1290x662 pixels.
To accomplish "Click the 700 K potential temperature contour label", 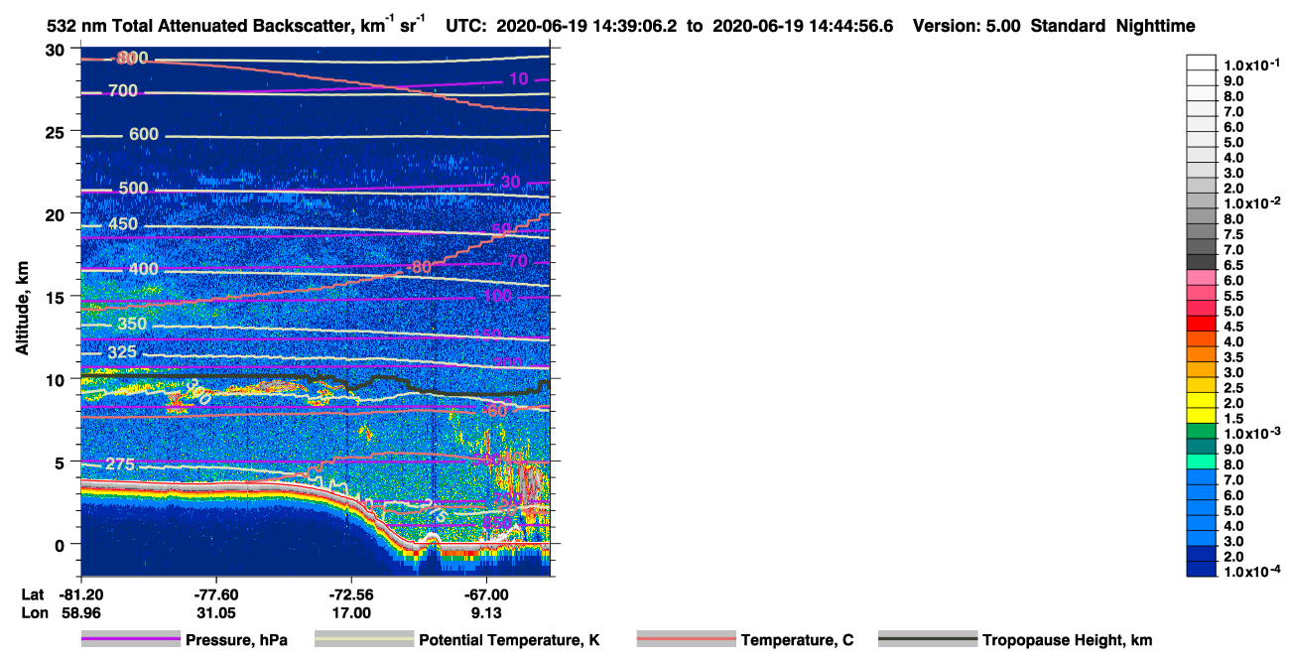I will pyautogui.click(x=123, y=91).
